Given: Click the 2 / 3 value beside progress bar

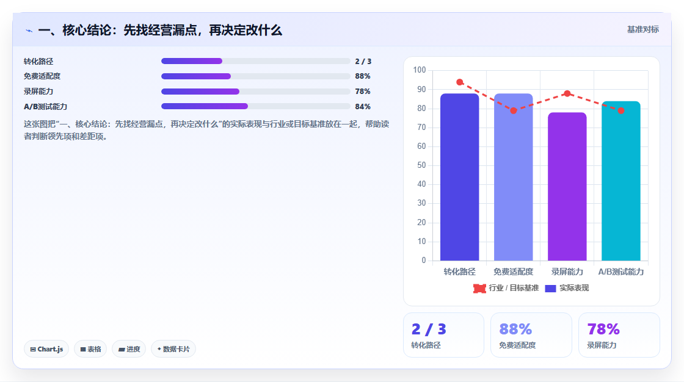Looking at the screenshot, I should pyautogui.click(x=363, y=62).
